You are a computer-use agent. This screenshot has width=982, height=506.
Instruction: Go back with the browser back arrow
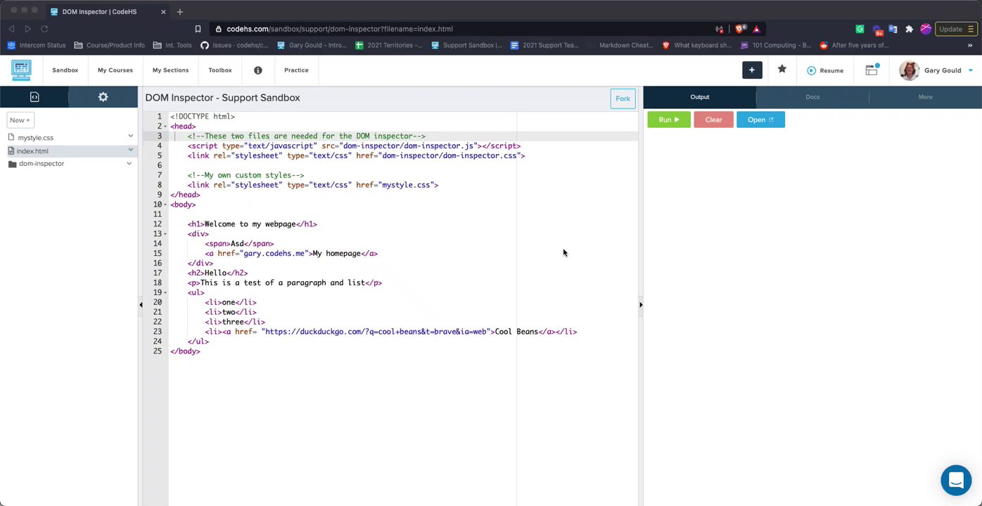11,29
